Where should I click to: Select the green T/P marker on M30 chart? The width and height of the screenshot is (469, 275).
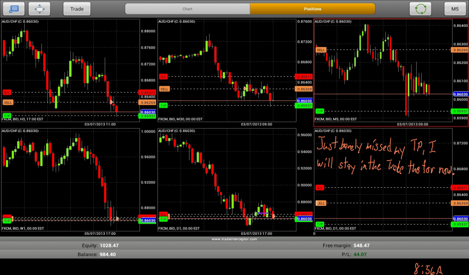pos(163,105)
